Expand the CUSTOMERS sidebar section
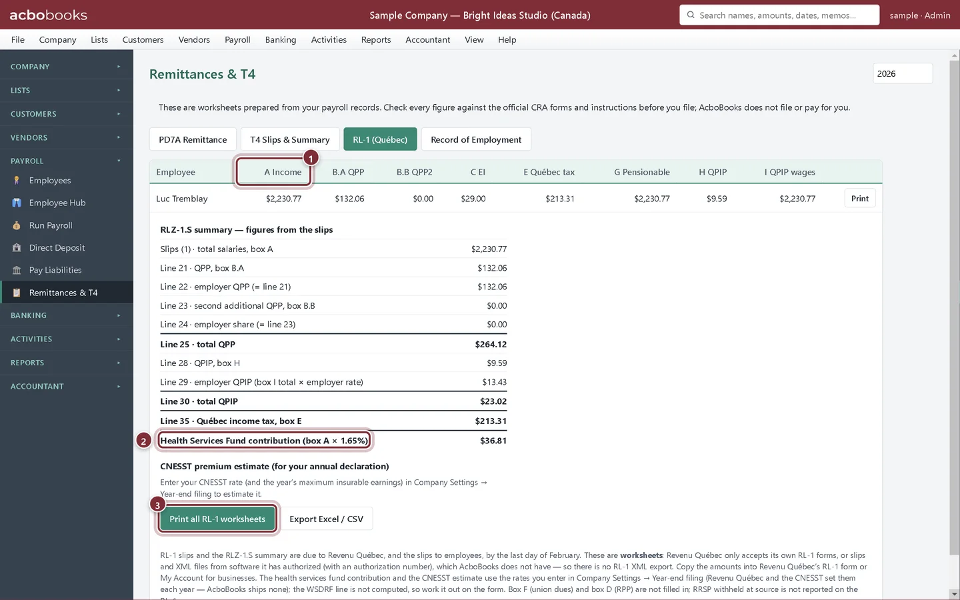Screen dimensions: 960x600 (x=67, y=114)
